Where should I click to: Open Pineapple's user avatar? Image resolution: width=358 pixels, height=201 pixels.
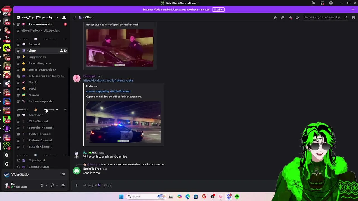click(77, 78)
